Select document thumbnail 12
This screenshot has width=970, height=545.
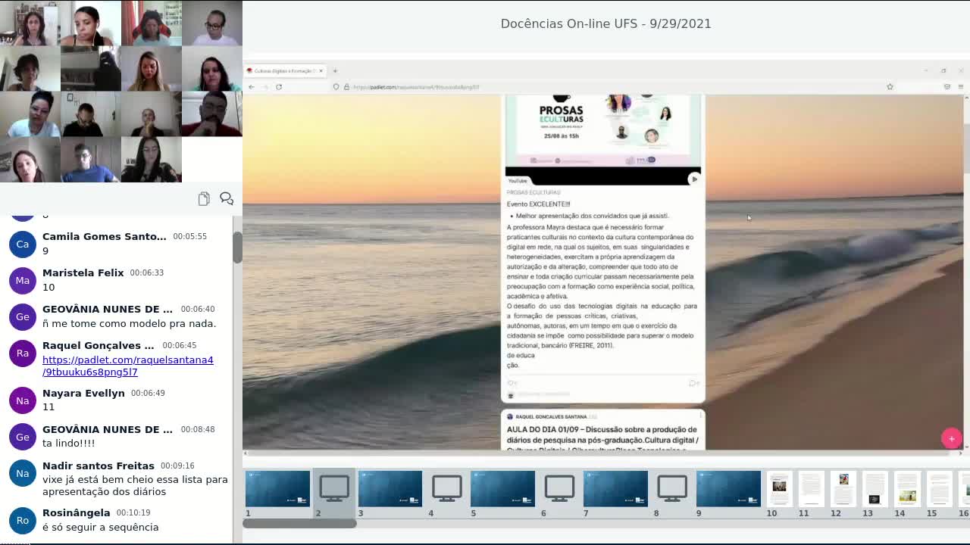pyautogui.click(x=843, y=489)
